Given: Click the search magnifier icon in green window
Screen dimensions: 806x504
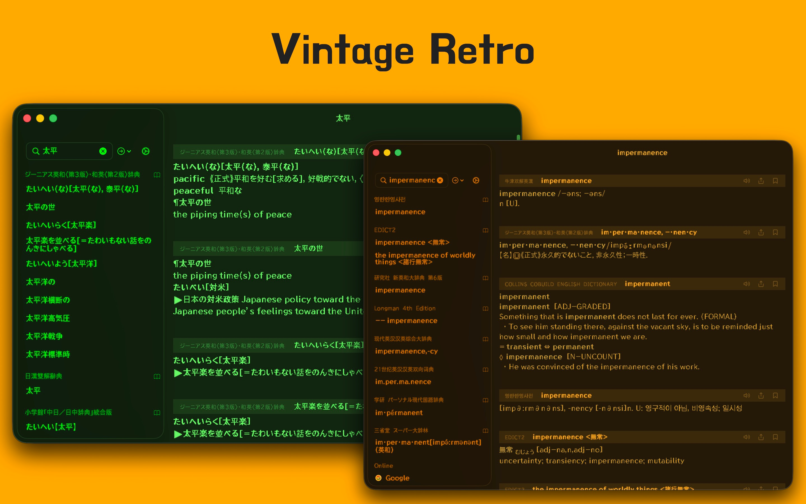Looking at the screenshot, I should (x=36, y=151).
